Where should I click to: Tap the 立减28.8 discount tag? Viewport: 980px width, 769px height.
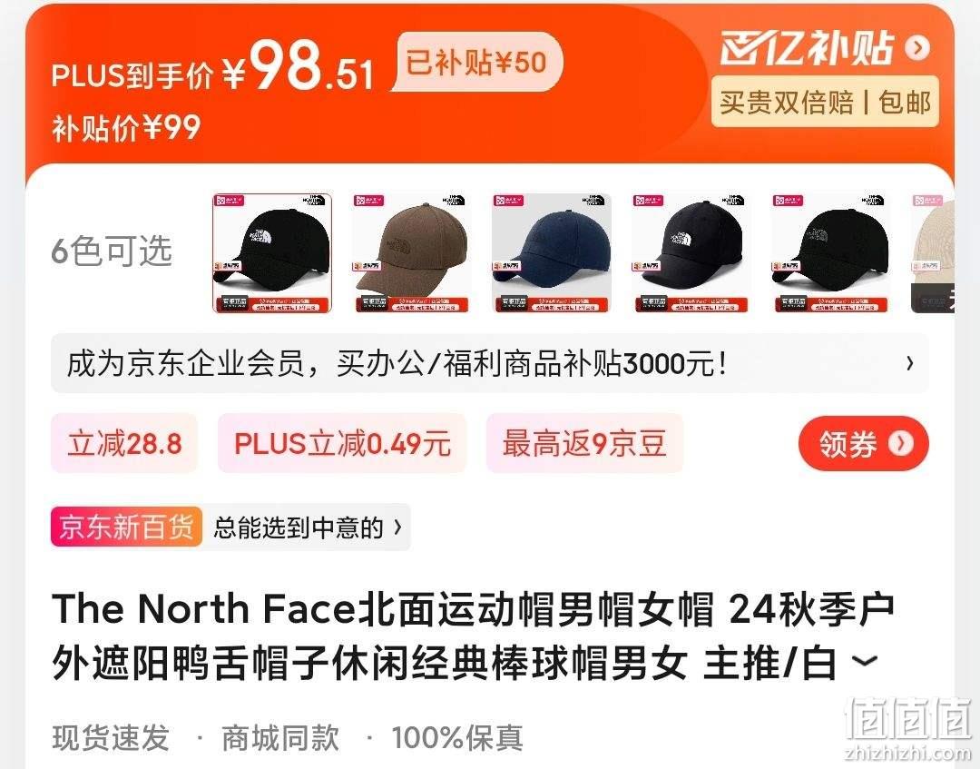click(x=124, y=443)
